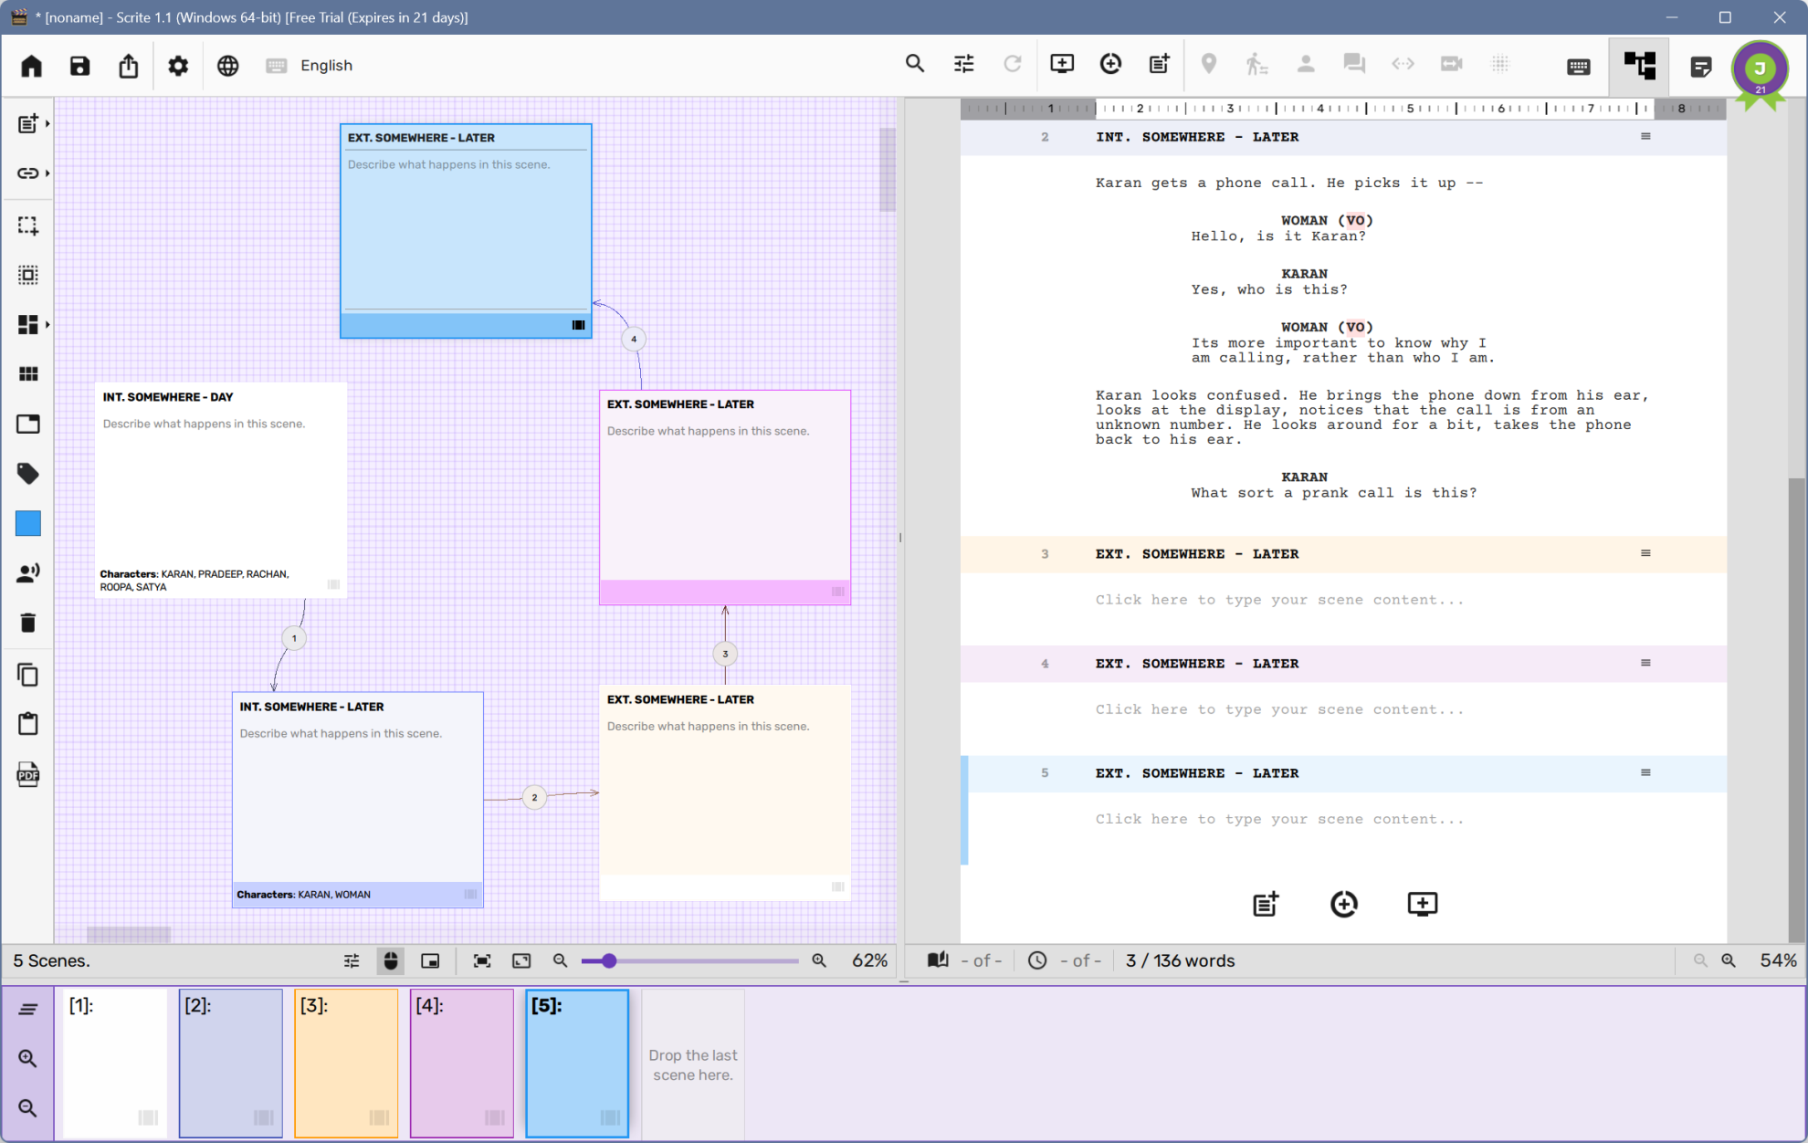This screenshot has width=1808, height=1143.
Task: Delete selection using the trash icon
Action: (x=28, y=622)
